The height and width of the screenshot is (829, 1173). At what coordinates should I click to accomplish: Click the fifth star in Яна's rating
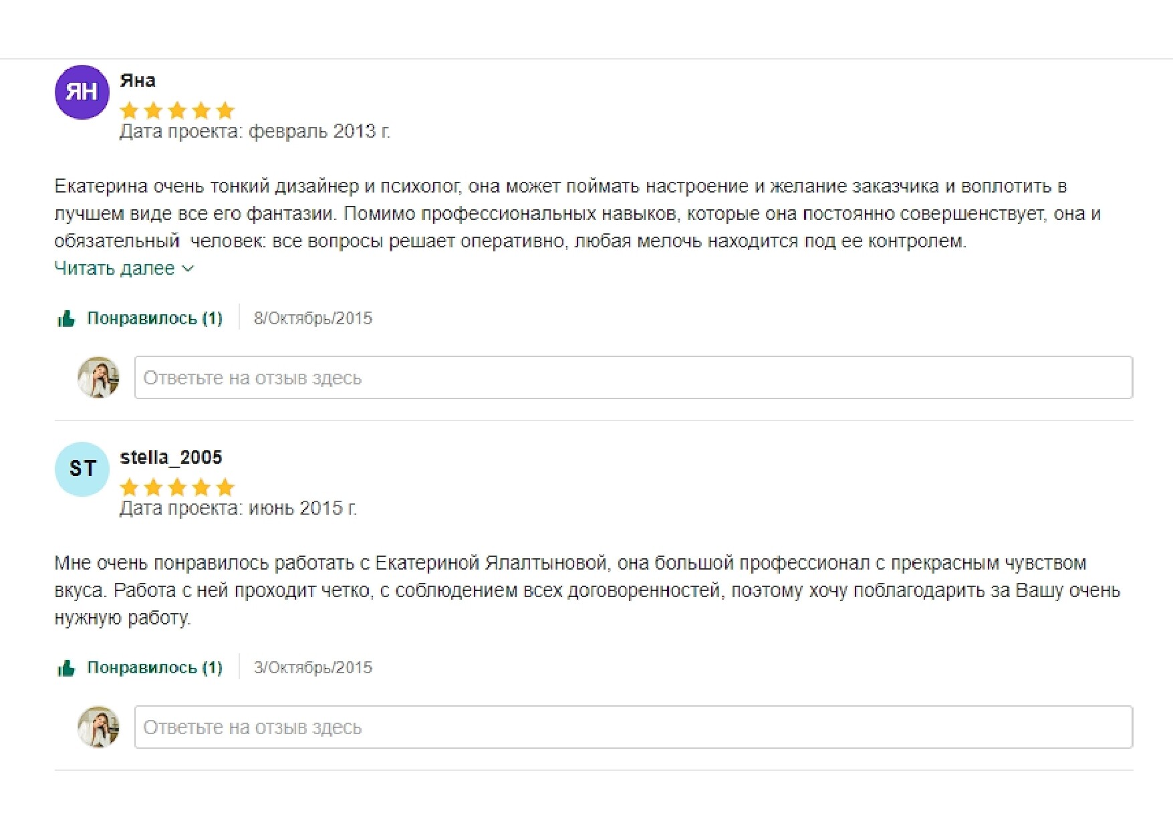(225, 110)
